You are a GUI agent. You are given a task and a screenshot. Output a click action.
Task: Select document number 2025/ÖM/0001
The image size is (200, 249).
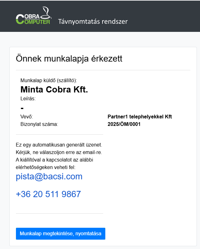[x=124, y=124]
